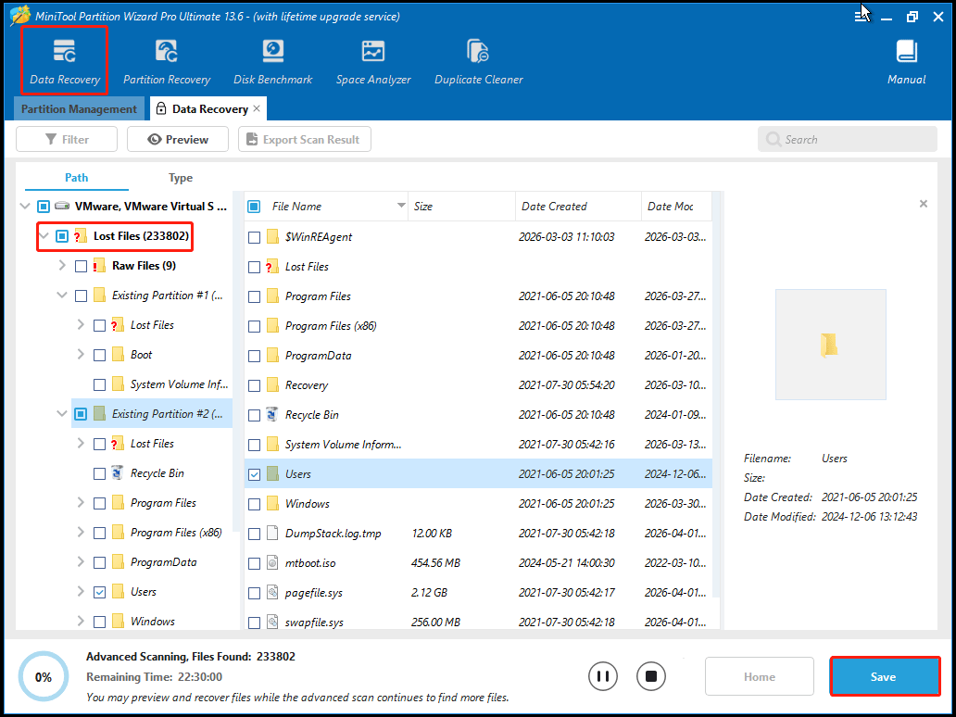Open the Space Analyzer tool

click(373, 61)
